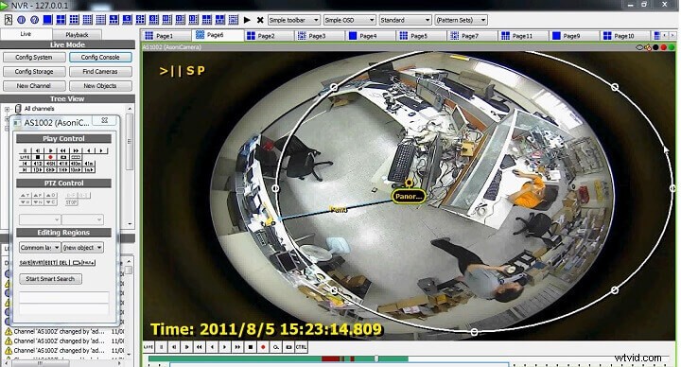
Task: Open the Simple OSD dropdown
Action: click(x=349, y=20)
